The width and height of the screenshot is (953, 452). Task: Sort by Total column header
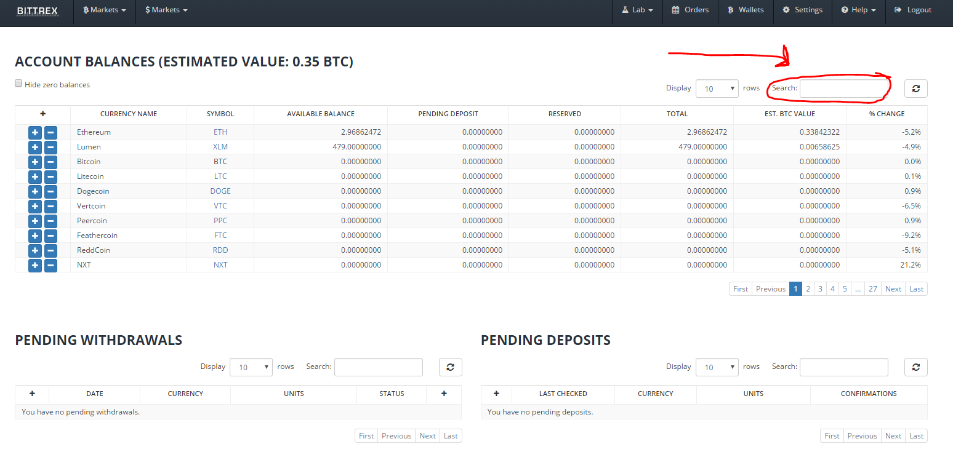click(677, 114)
